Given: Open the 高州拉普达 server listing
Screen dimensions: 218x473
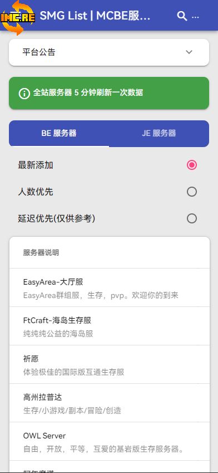Looking at the screenshot, I should click(x=110, y=403).
